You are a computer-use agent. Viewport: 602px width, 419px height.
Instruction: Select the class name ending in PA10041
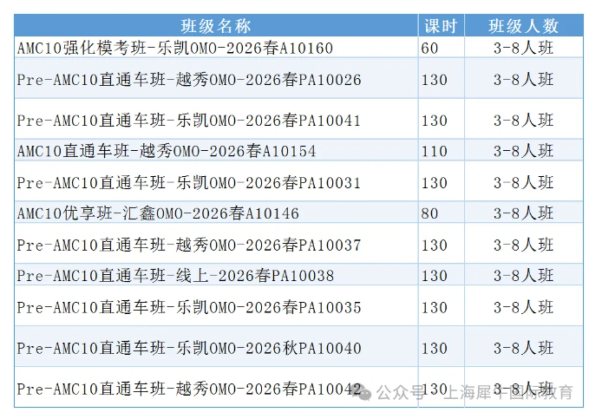click(x=189, y=121)
